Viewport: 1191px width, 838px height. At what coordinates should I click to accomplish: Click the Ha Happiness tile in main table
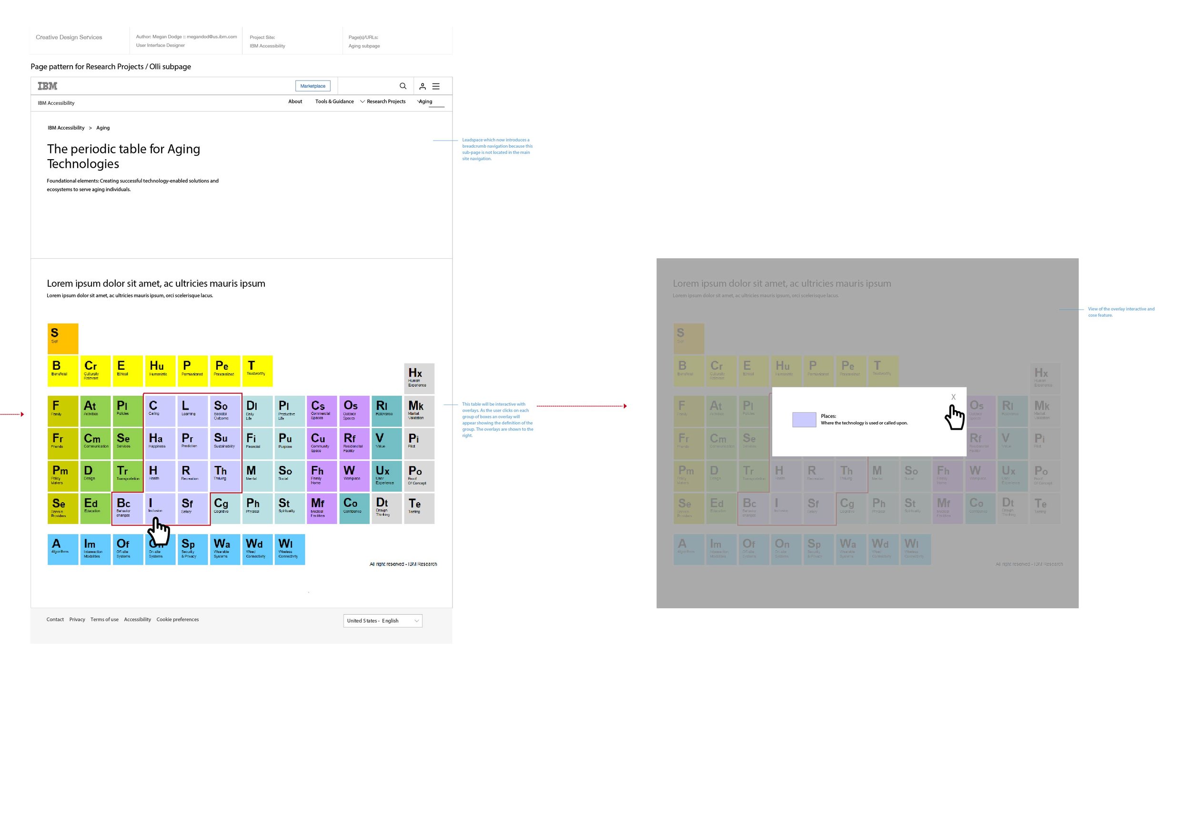pos(160,444)
